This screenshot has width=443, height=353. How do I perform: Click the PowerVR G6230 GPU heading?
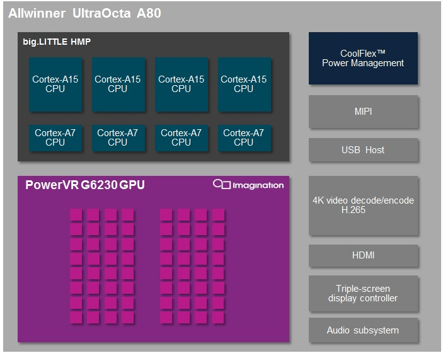tap(85, 185)
